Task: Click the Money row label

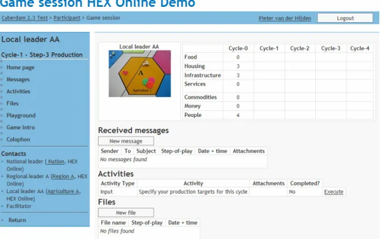Action: click(x=192, y=106)
